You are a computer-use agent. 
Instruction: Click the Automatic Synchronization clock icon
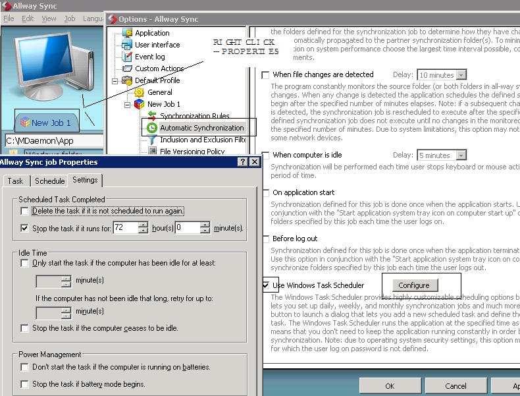coord(152,128)
